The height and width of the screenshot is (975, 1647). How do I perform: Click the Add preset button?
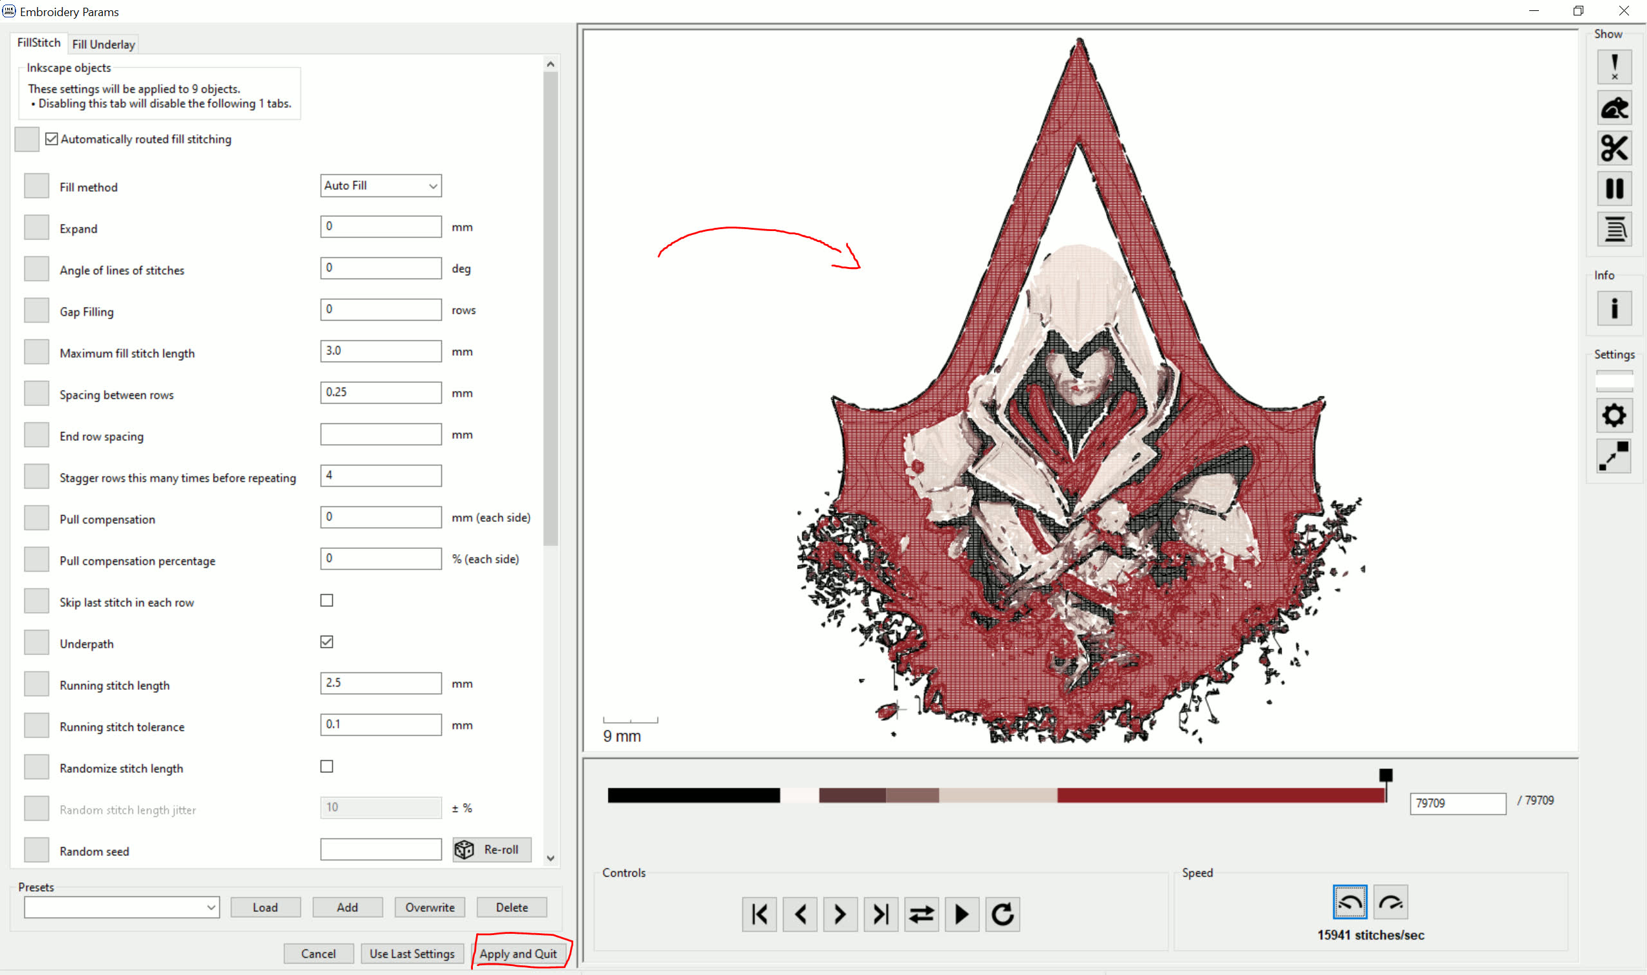tap(347, 907)
